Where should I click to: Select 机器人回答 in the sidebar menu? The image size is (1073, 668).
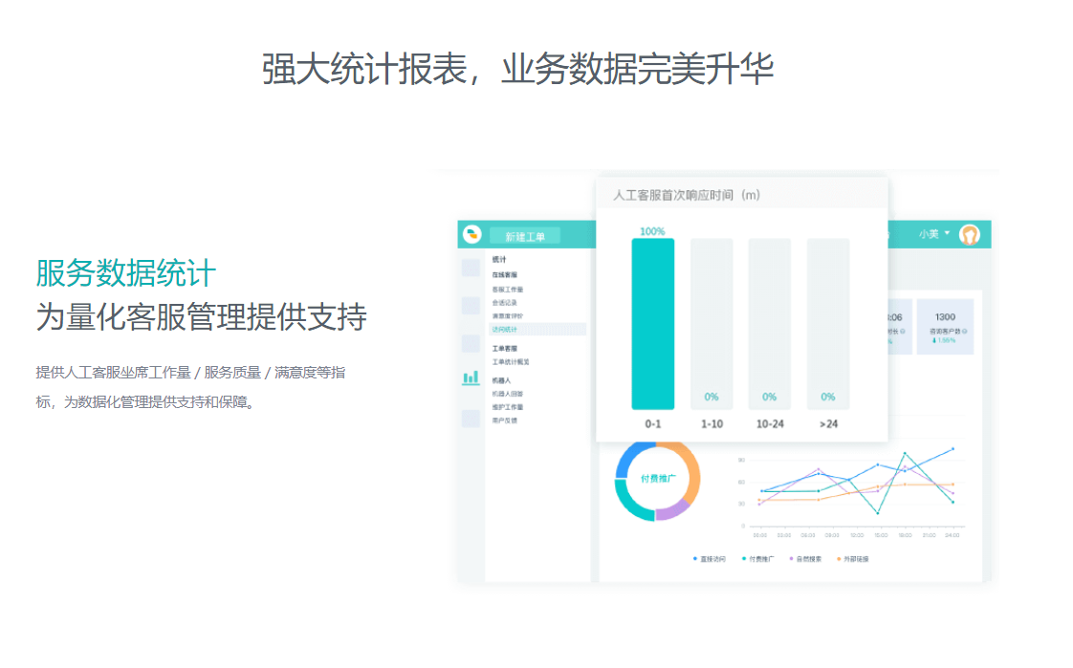pos(508,394)
